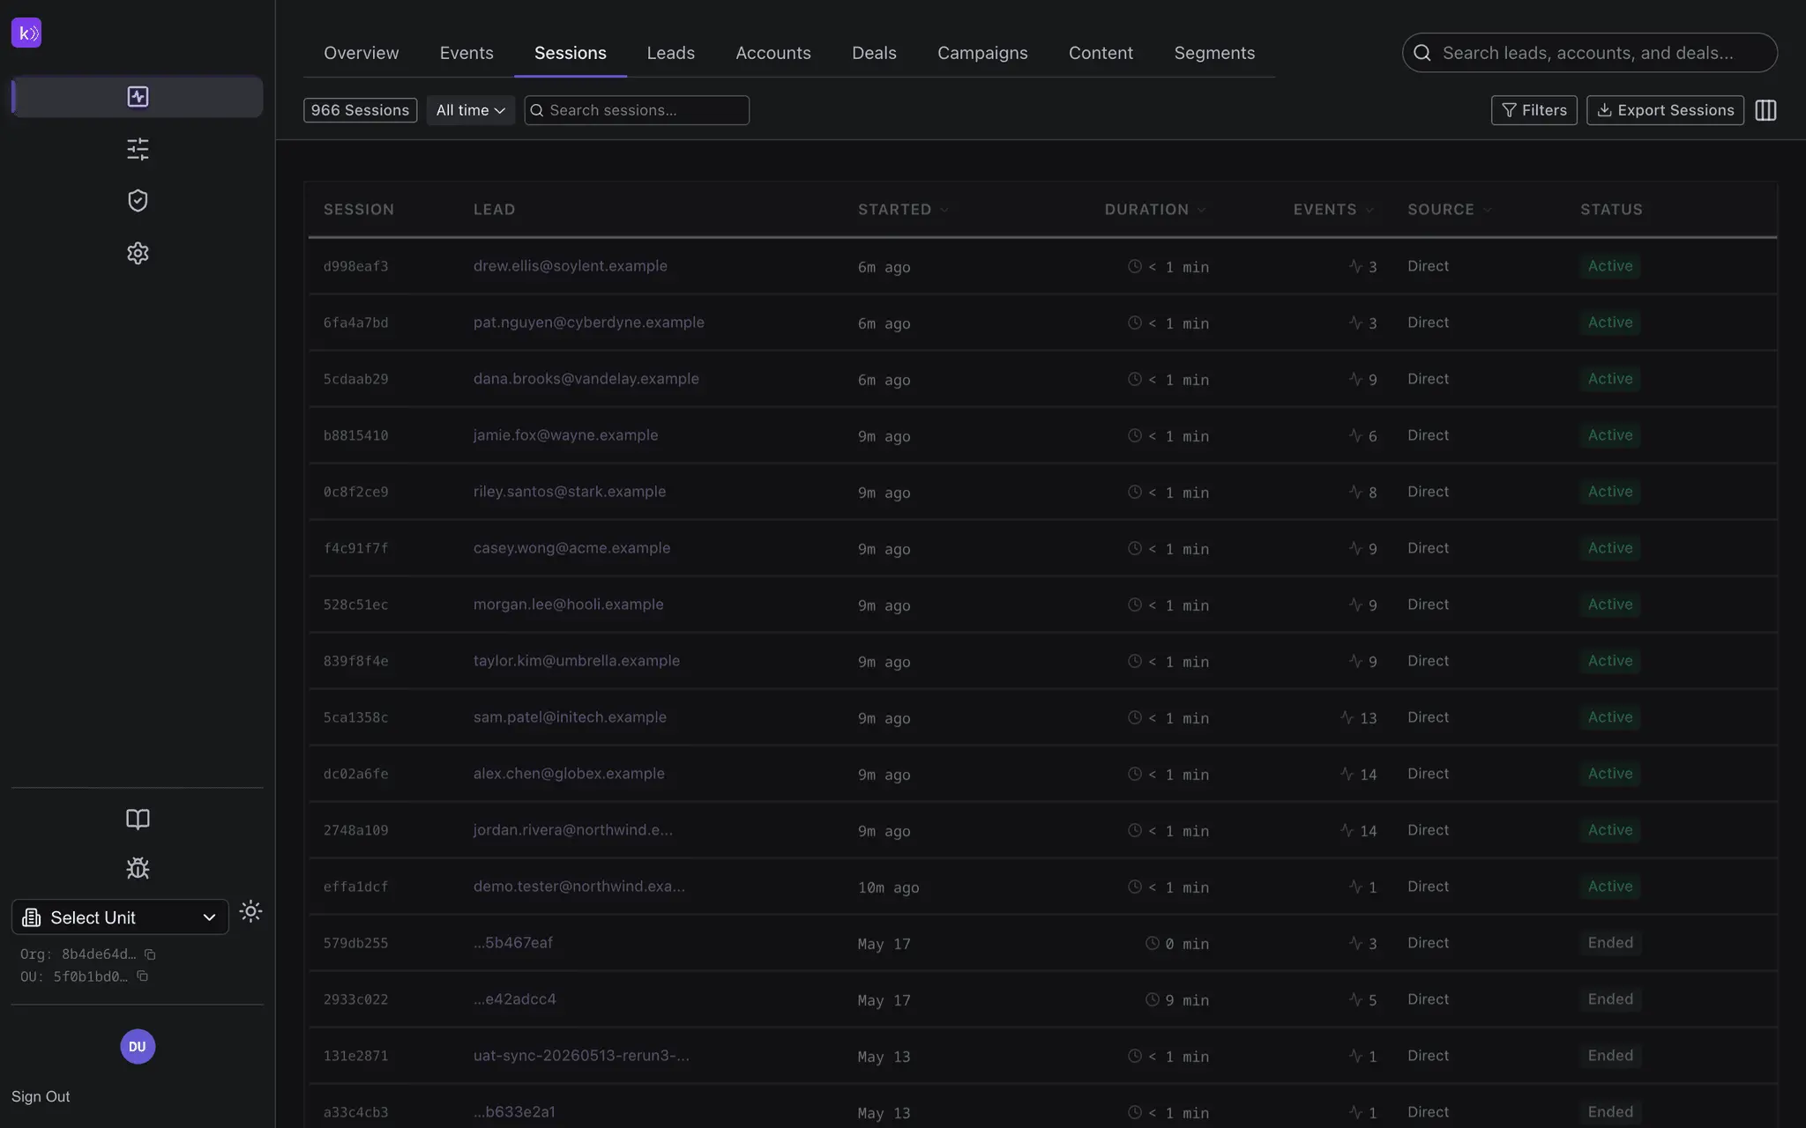This screenshot has height=1128, width=1806.
Task: Sort by the Events column
Action: [x=1333, y=210]
